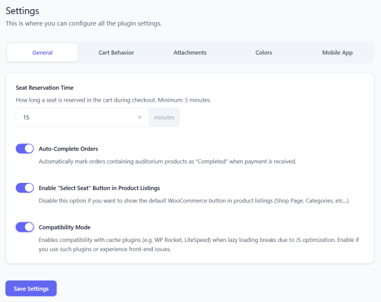Viewport: 381px width, 302px height.
Task: Turn off the Compatibility Mode switch
Action: pyautogui.click(x=25, y=227)
